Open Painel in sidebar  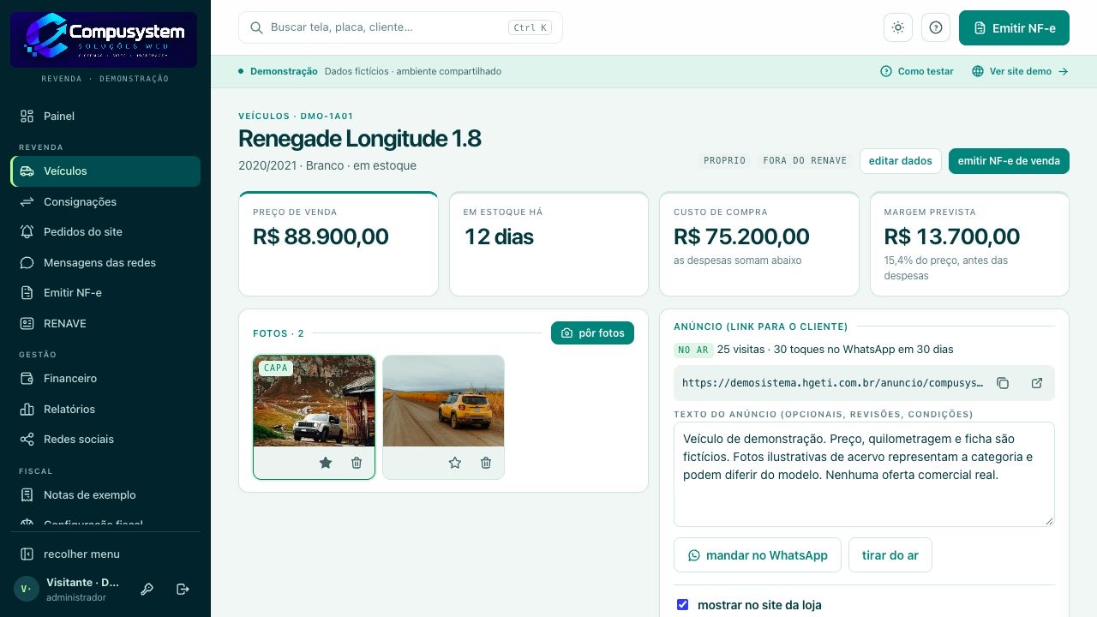pyautogui.click(x=105, y=116)
